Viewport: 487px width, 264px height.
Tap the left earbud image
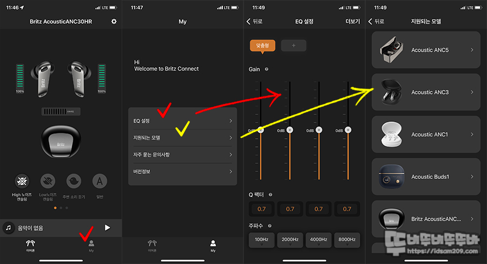tap(43, 79)
